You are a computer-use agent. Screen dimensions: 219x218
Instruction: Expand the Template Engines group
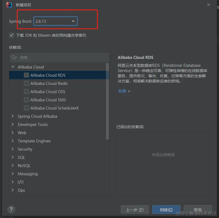point(13,141)
